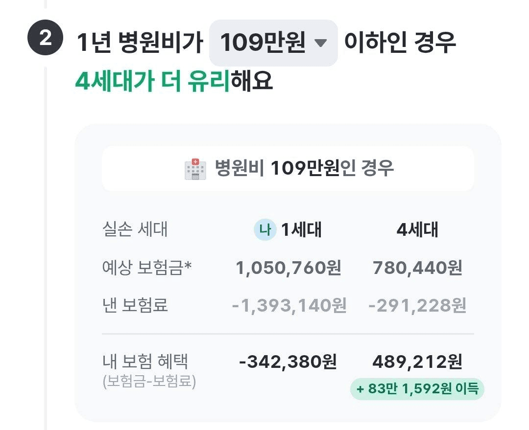
Task: Click the 나 badge beside 1세대
Action: click(x=264, y=230)
